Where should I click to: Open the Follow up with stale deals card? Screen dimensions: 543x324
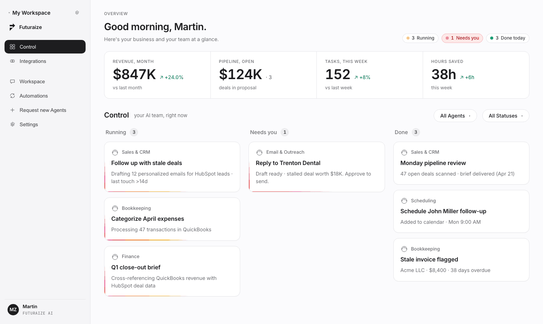172,167
